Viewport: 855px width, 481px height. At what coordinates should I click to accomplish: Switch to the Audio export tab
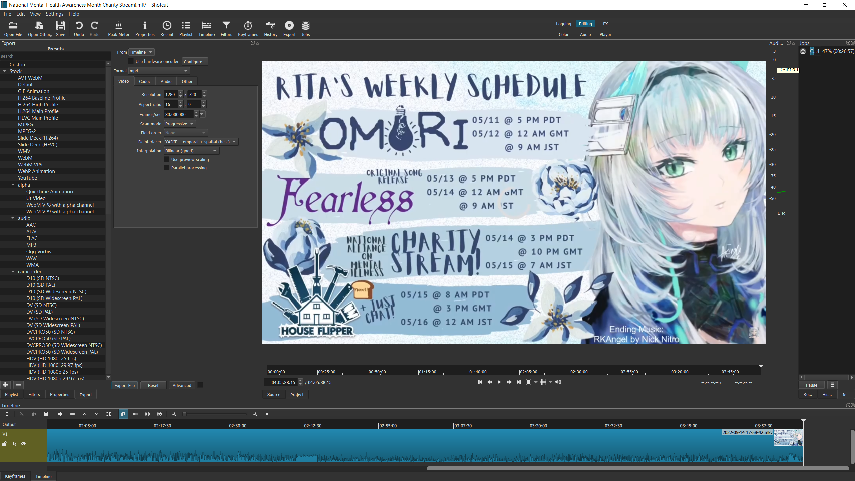pyautogui.click(x=166, y=81)
